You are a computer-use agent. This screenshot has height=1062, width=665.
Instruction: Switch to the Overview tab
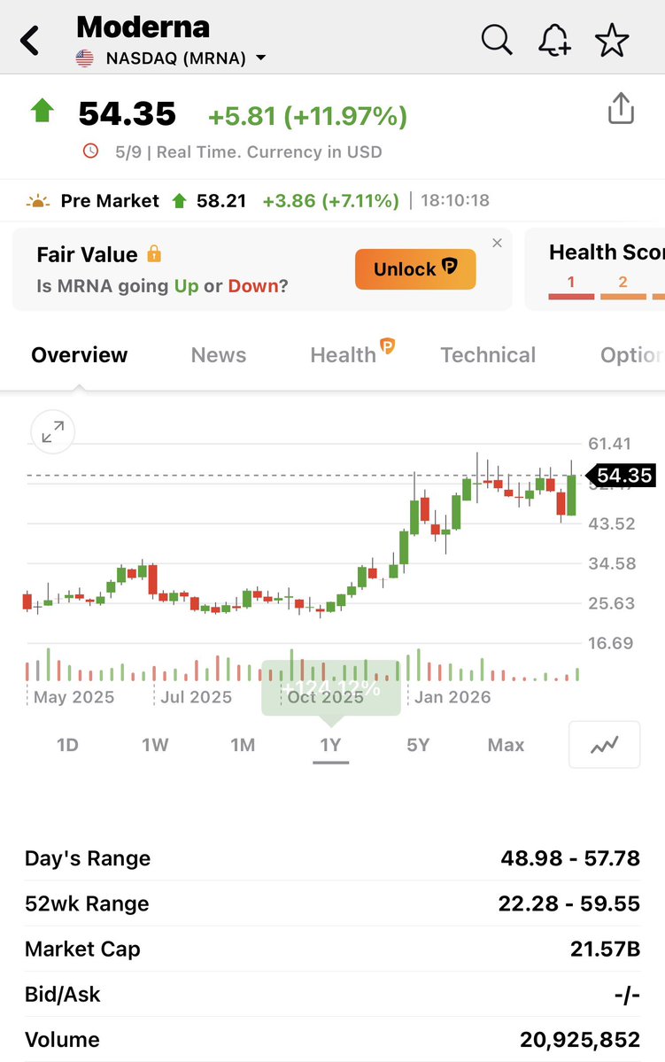click(x=79, y=355)
